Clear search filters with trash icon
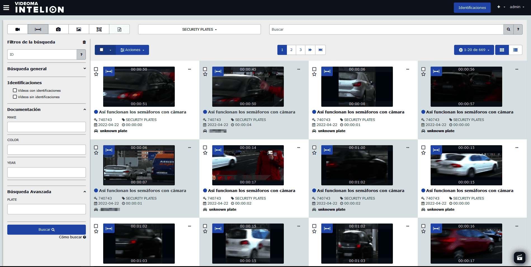This screenshot has width=531, height=267. [x=84, y=42]
